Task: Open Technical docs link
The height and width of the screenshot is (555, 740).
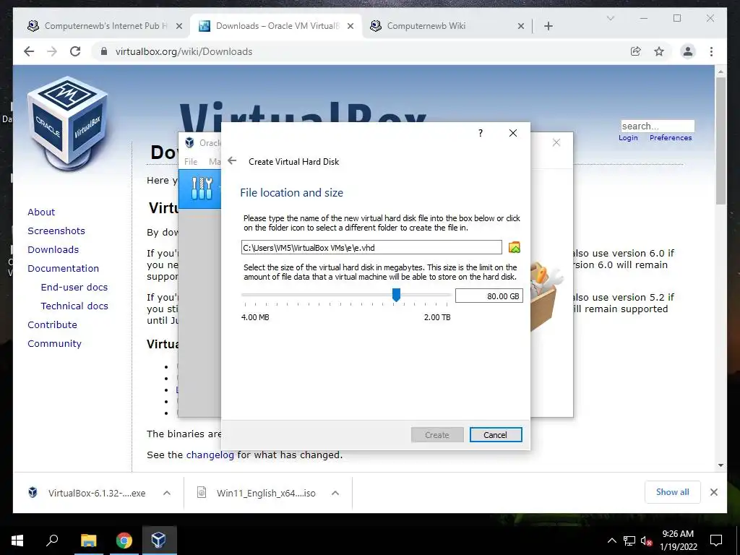Action: 74,306
